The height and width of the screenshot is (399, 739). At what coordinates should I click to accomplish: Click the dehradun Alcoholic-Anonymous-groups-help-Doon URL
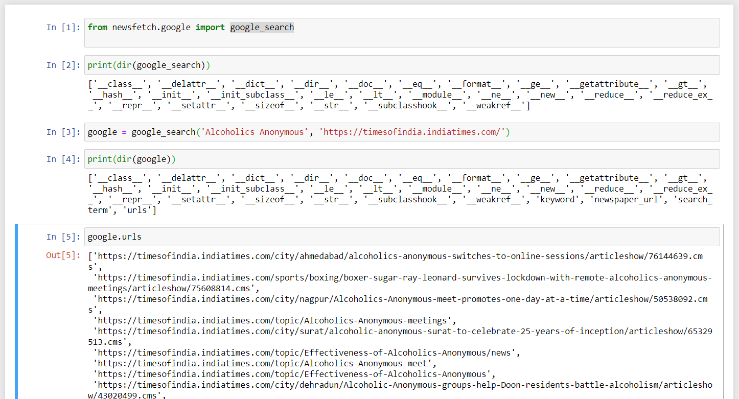coord(400,390)
